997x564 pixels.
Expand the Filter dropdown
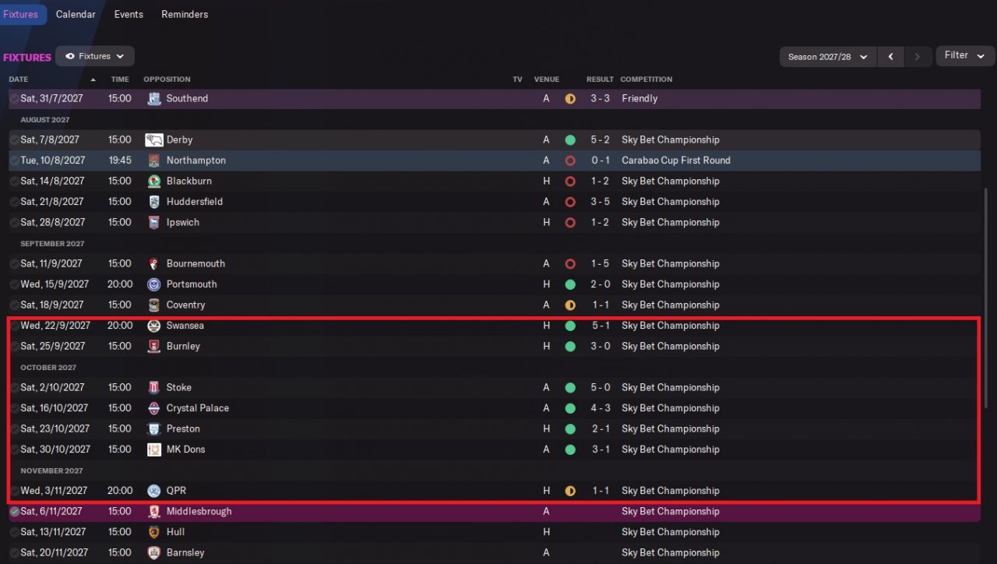coord(964,55)
